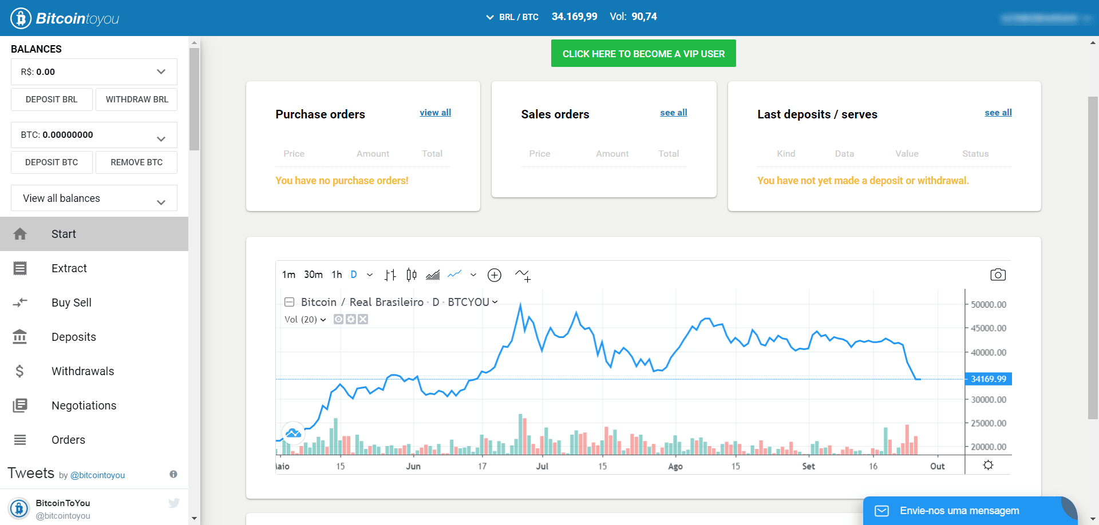Open the BRL / BTC pair selector
1099x525 pixels.
pos(512,17)
